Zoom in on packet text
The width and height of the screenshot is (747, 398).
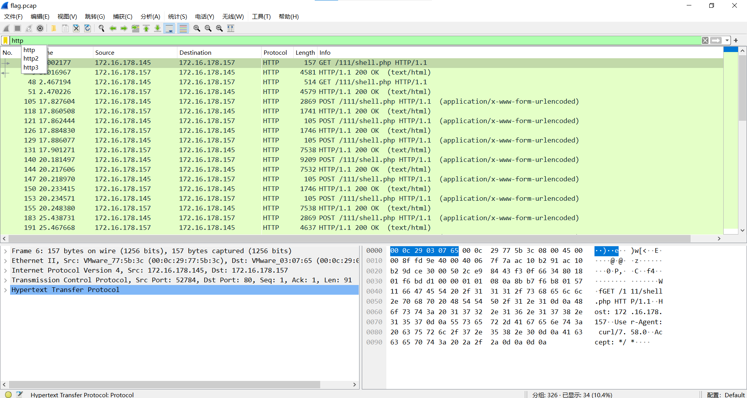click(x=197, y=28)
